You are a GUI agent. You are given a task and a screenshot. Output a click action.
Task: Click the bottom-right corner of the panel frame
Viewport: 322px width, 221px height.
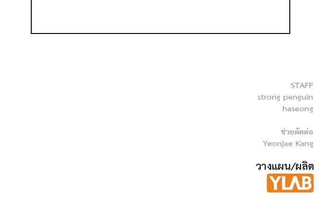pyautogui.click(x=290, y=33)
